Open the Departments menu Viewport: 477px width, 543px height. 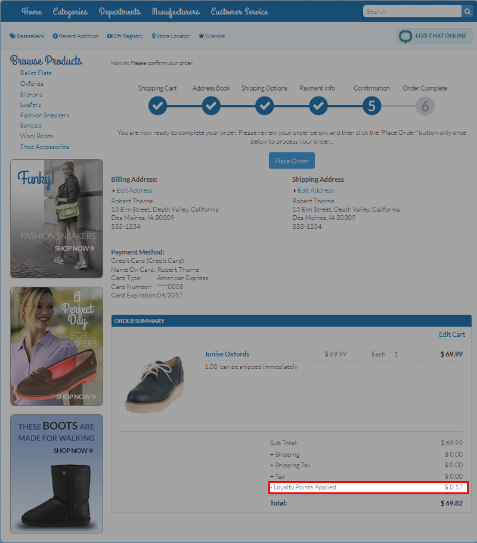coord(120,12)
